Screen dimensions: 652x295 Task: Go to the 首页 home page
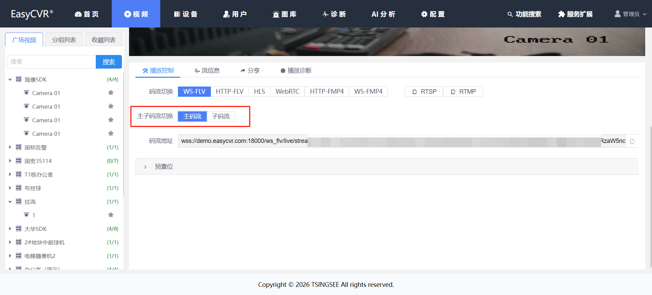click(x=87, y=14)
